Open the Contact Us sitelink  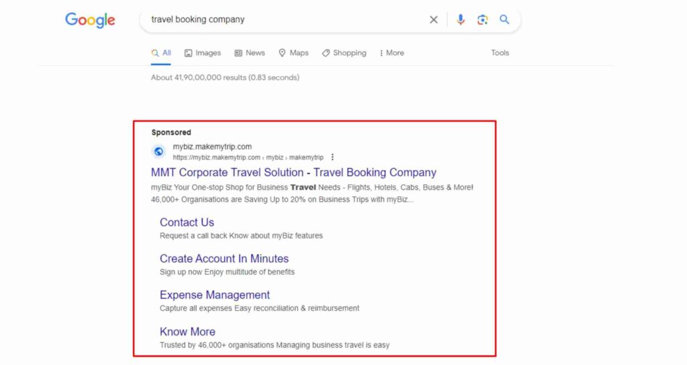tap(187, 222)
